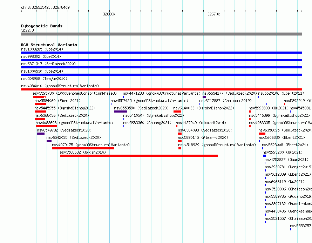312x243 pixels.
Task: Click the 32660k ruler position marker
Action: (109, 14)
